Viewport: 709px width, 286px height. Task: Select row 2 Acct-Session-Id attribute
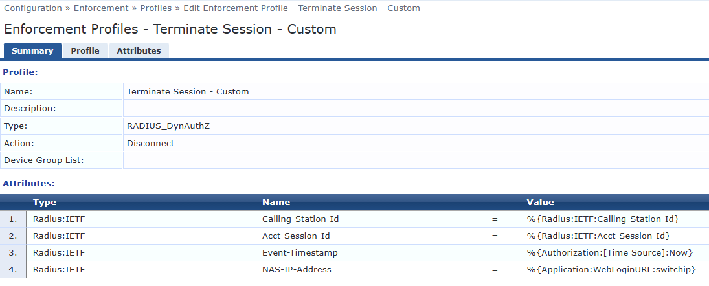[296, 236]
